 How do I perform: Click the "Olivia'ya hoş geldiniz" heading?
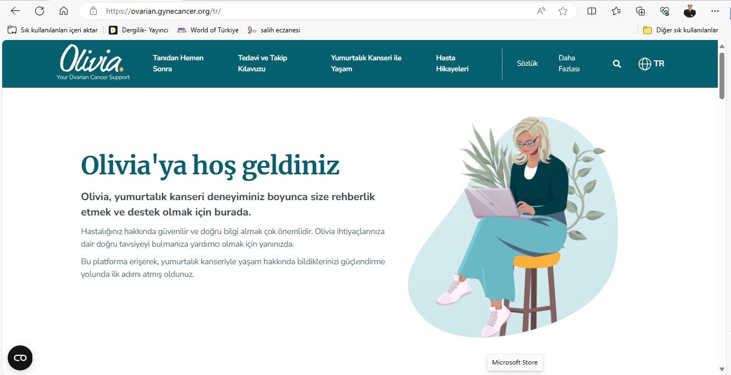point(210,165)
